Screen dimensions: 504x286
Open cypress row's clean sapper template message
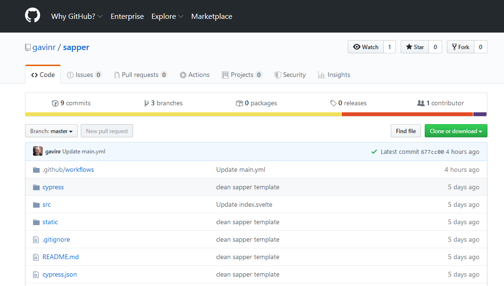pyautogui.click(x=247, y=187)
